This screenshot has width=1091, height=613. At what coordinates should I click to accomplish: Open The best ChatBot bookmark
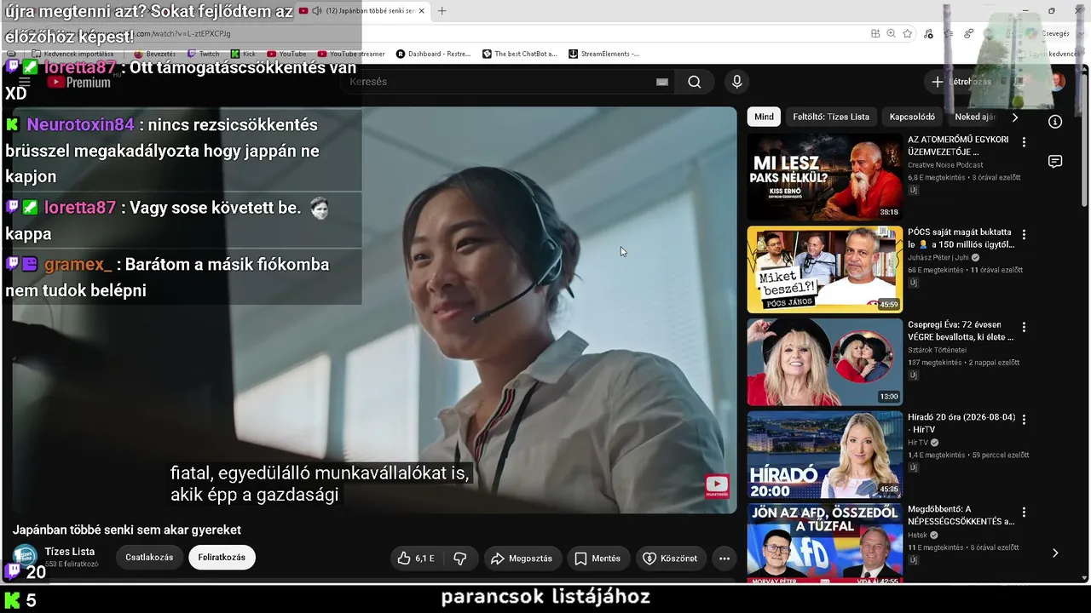(x=520, y=54)
